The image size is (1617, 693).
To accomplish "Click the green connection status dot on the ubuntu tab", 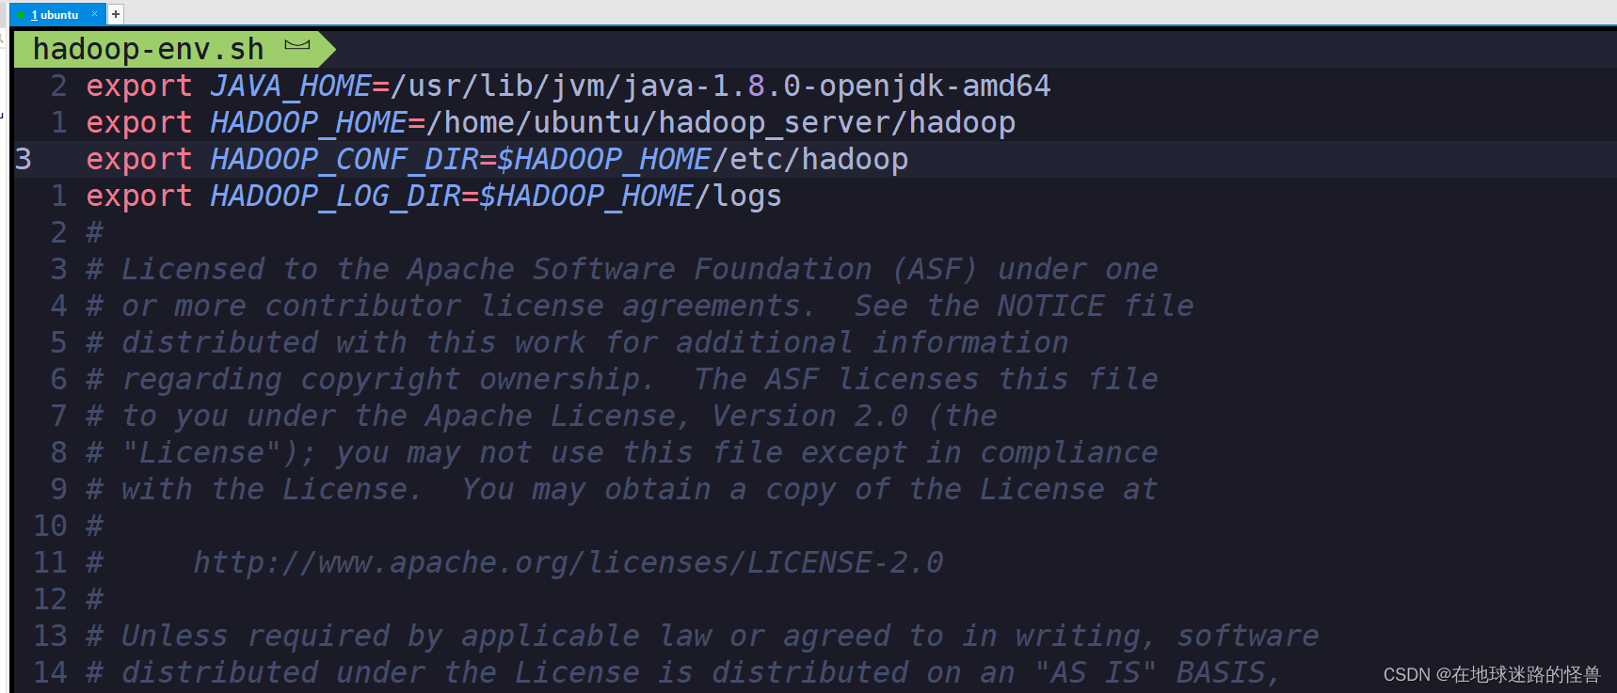I will click(21, 15).
